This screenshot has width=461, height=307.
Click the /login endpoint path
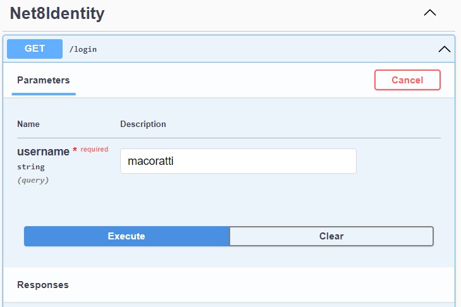point(83,49)
